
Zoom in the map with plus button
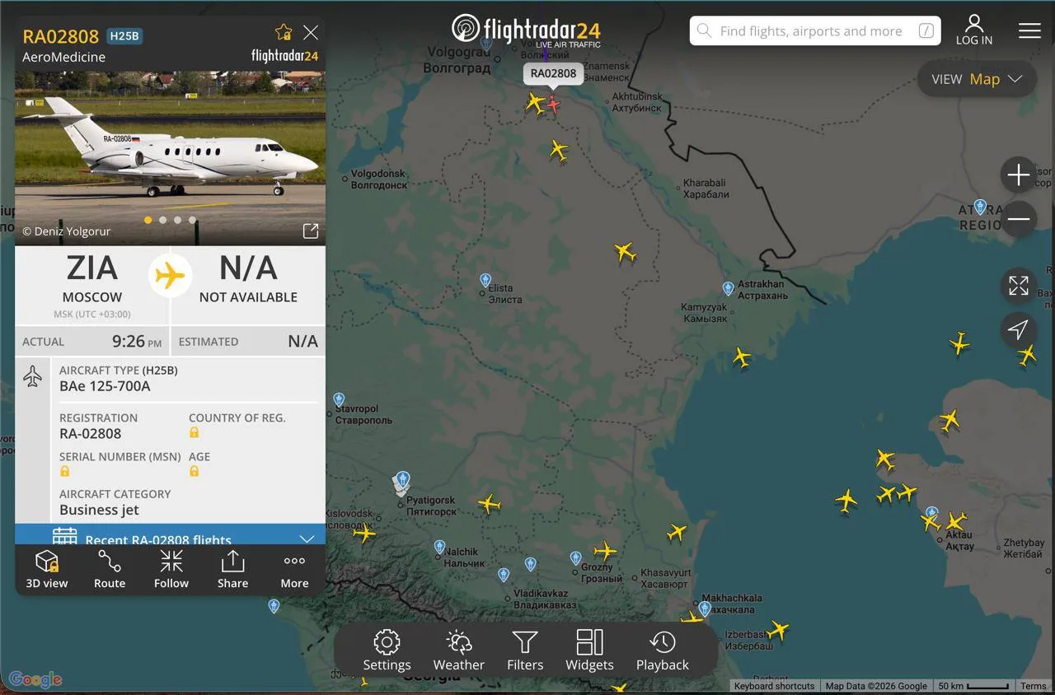point(1018,175)
